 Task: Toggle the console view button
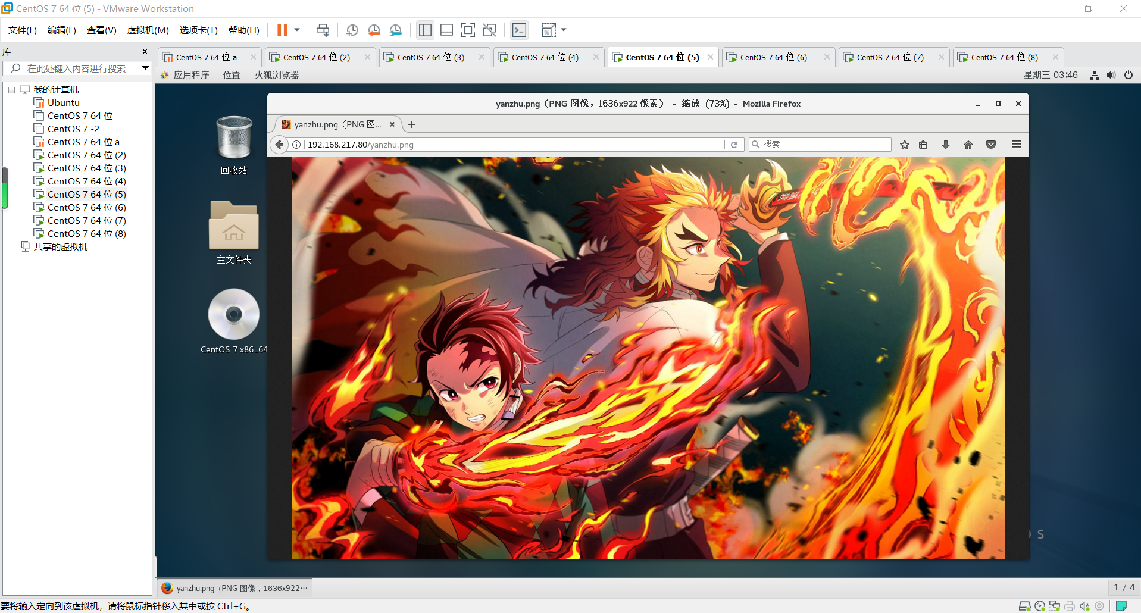(x=519, y=30)
